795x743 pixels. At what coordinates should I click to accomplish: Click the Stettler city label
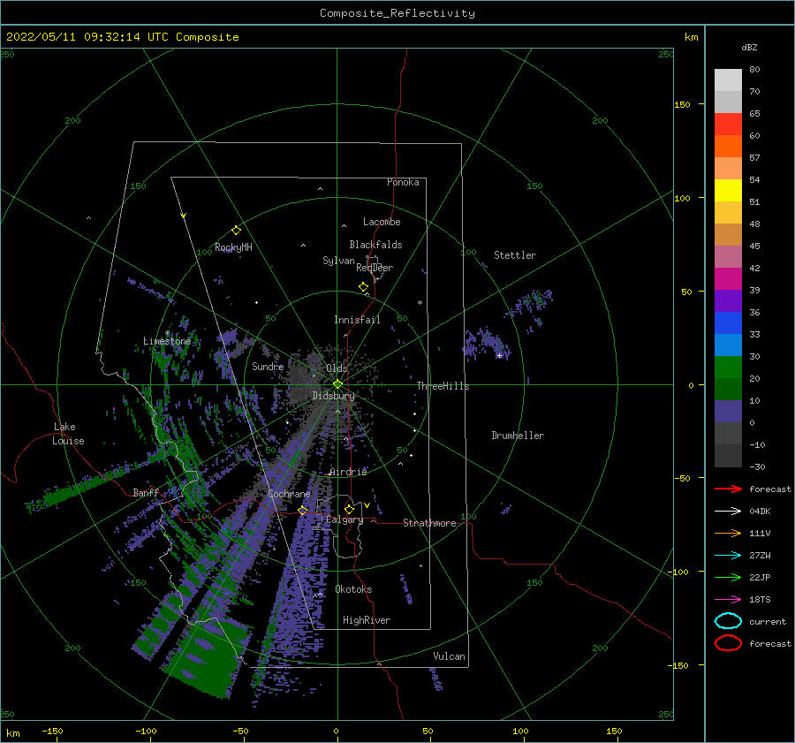click(515, 255)
